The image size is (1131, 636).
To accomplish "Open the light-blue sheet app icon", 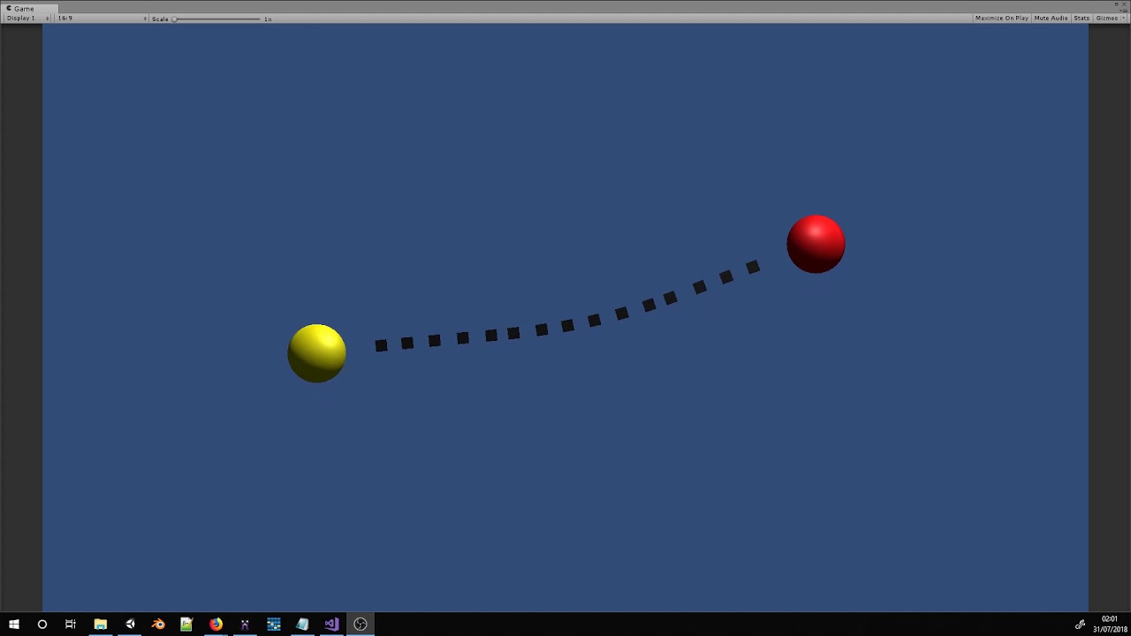I will [302, 625].
